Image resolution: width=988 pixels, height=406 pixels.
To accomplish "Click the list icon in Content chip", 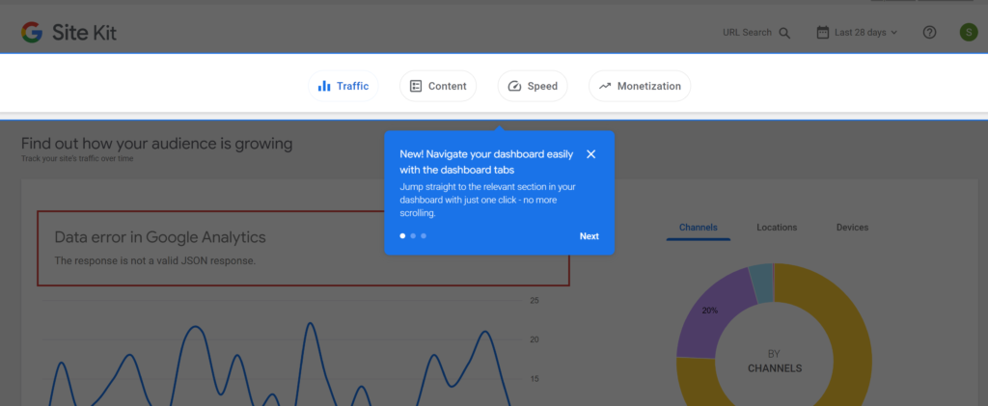I will click(415, 86).
